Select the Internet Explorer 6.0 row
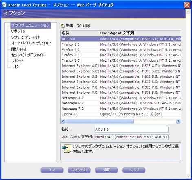The height and width of the screenshot is (180, 192). 121,82
